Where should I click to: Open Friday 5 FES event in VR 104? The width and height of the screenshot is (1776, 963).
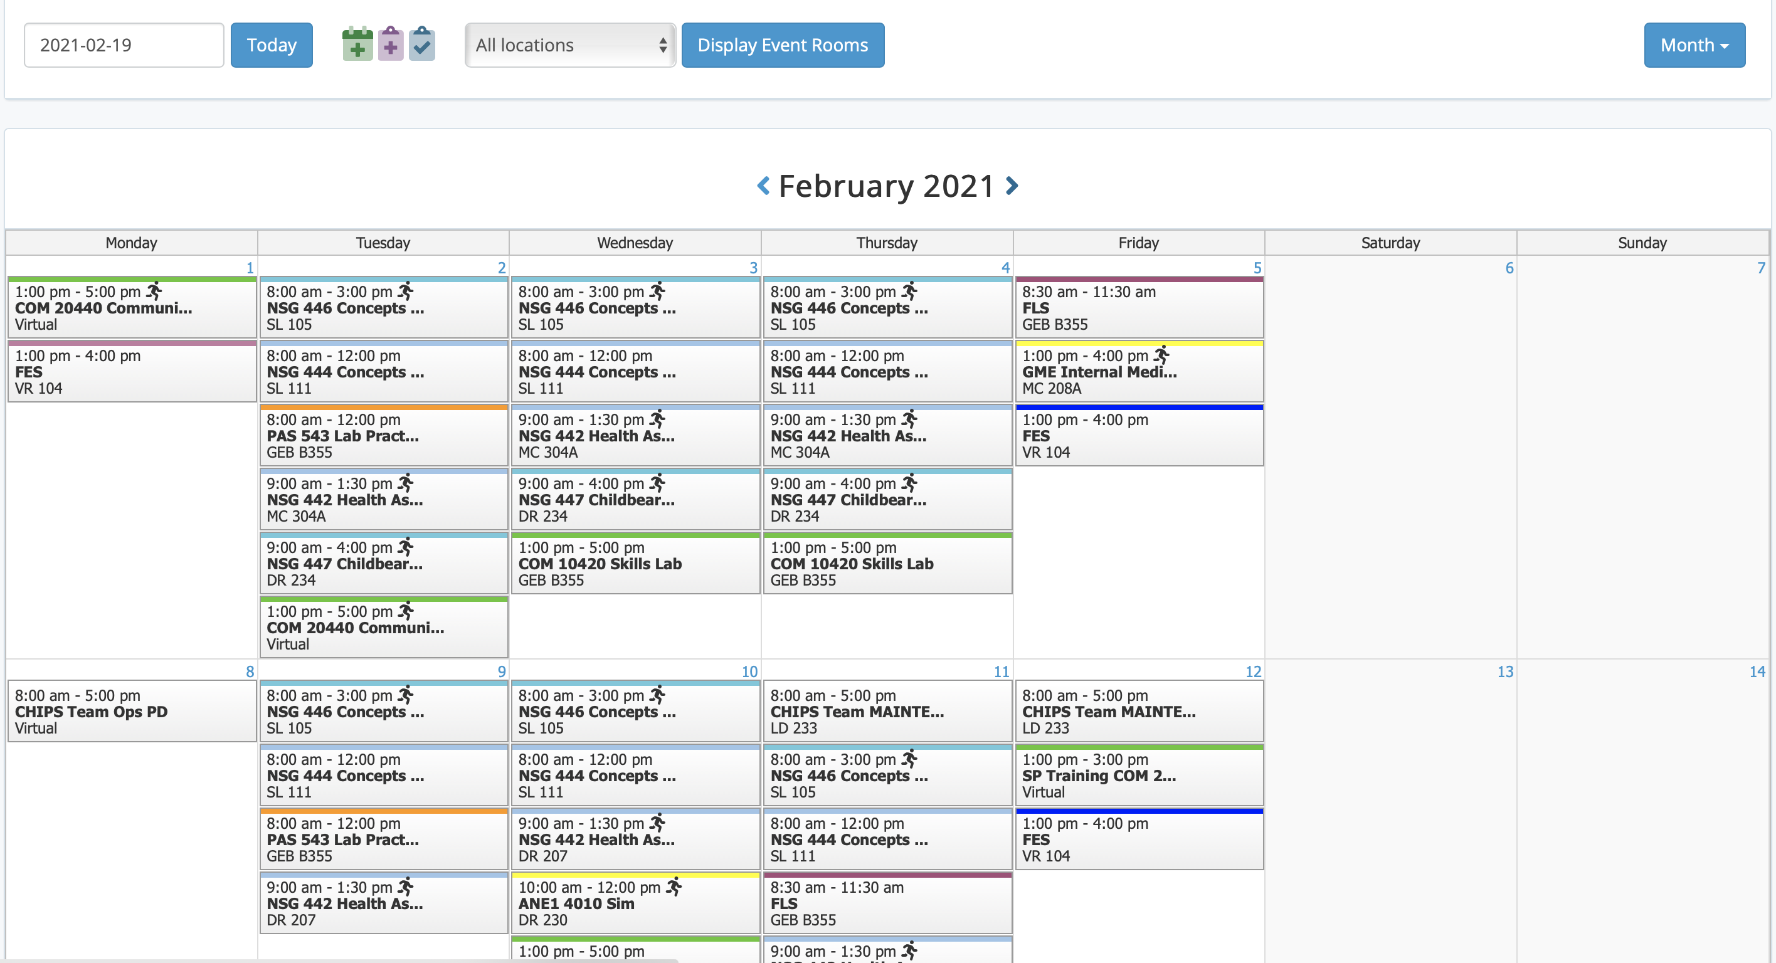[1139, 436]
